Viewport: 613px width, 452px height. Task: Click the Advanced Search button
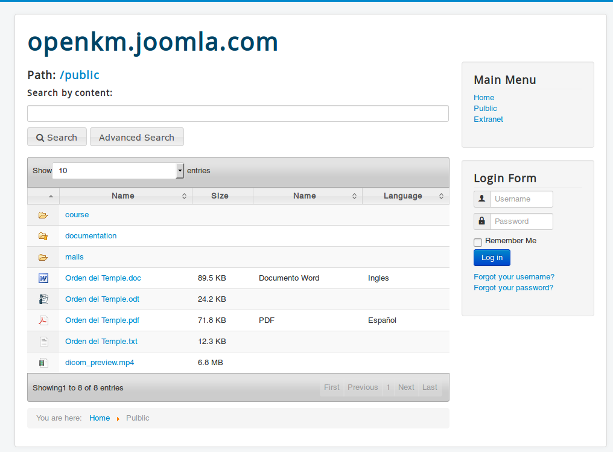click(x=137, y=137)
